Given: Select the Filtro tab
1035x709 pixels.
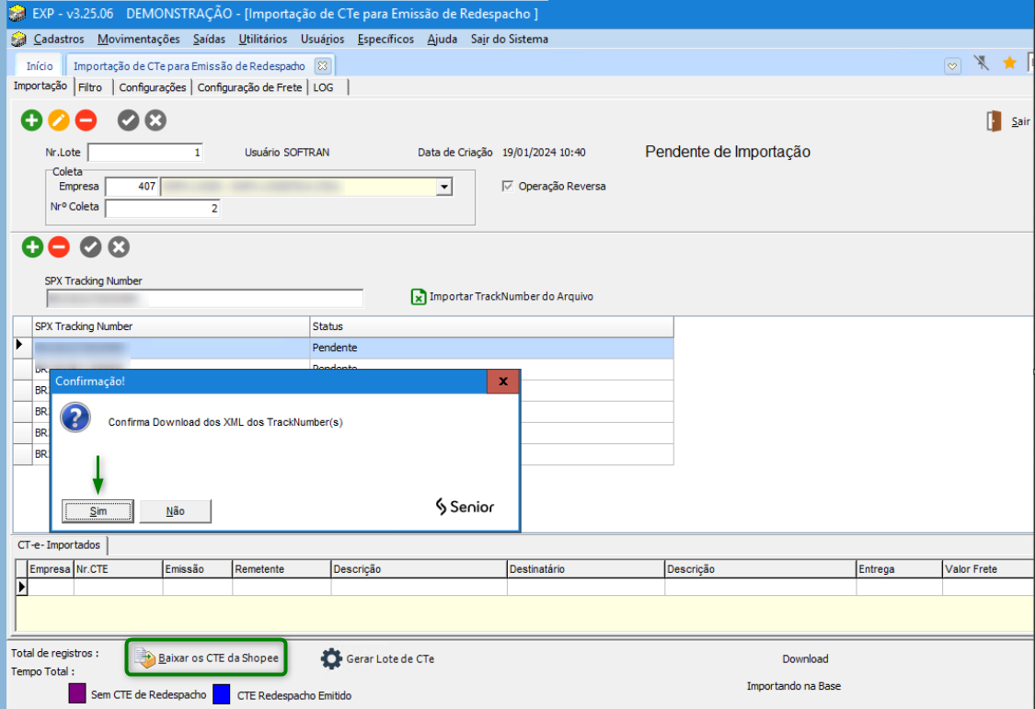Looking at the screenshot, I should [90, 87].
